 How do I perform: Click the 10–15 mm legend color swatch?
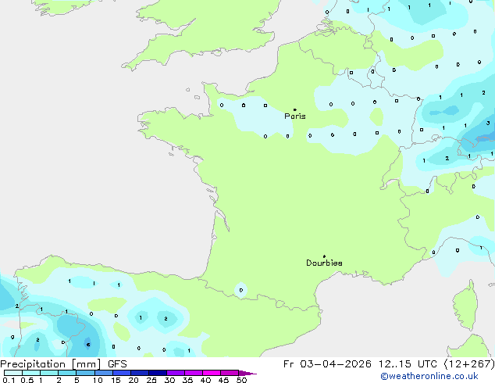(x=103, y=373)
